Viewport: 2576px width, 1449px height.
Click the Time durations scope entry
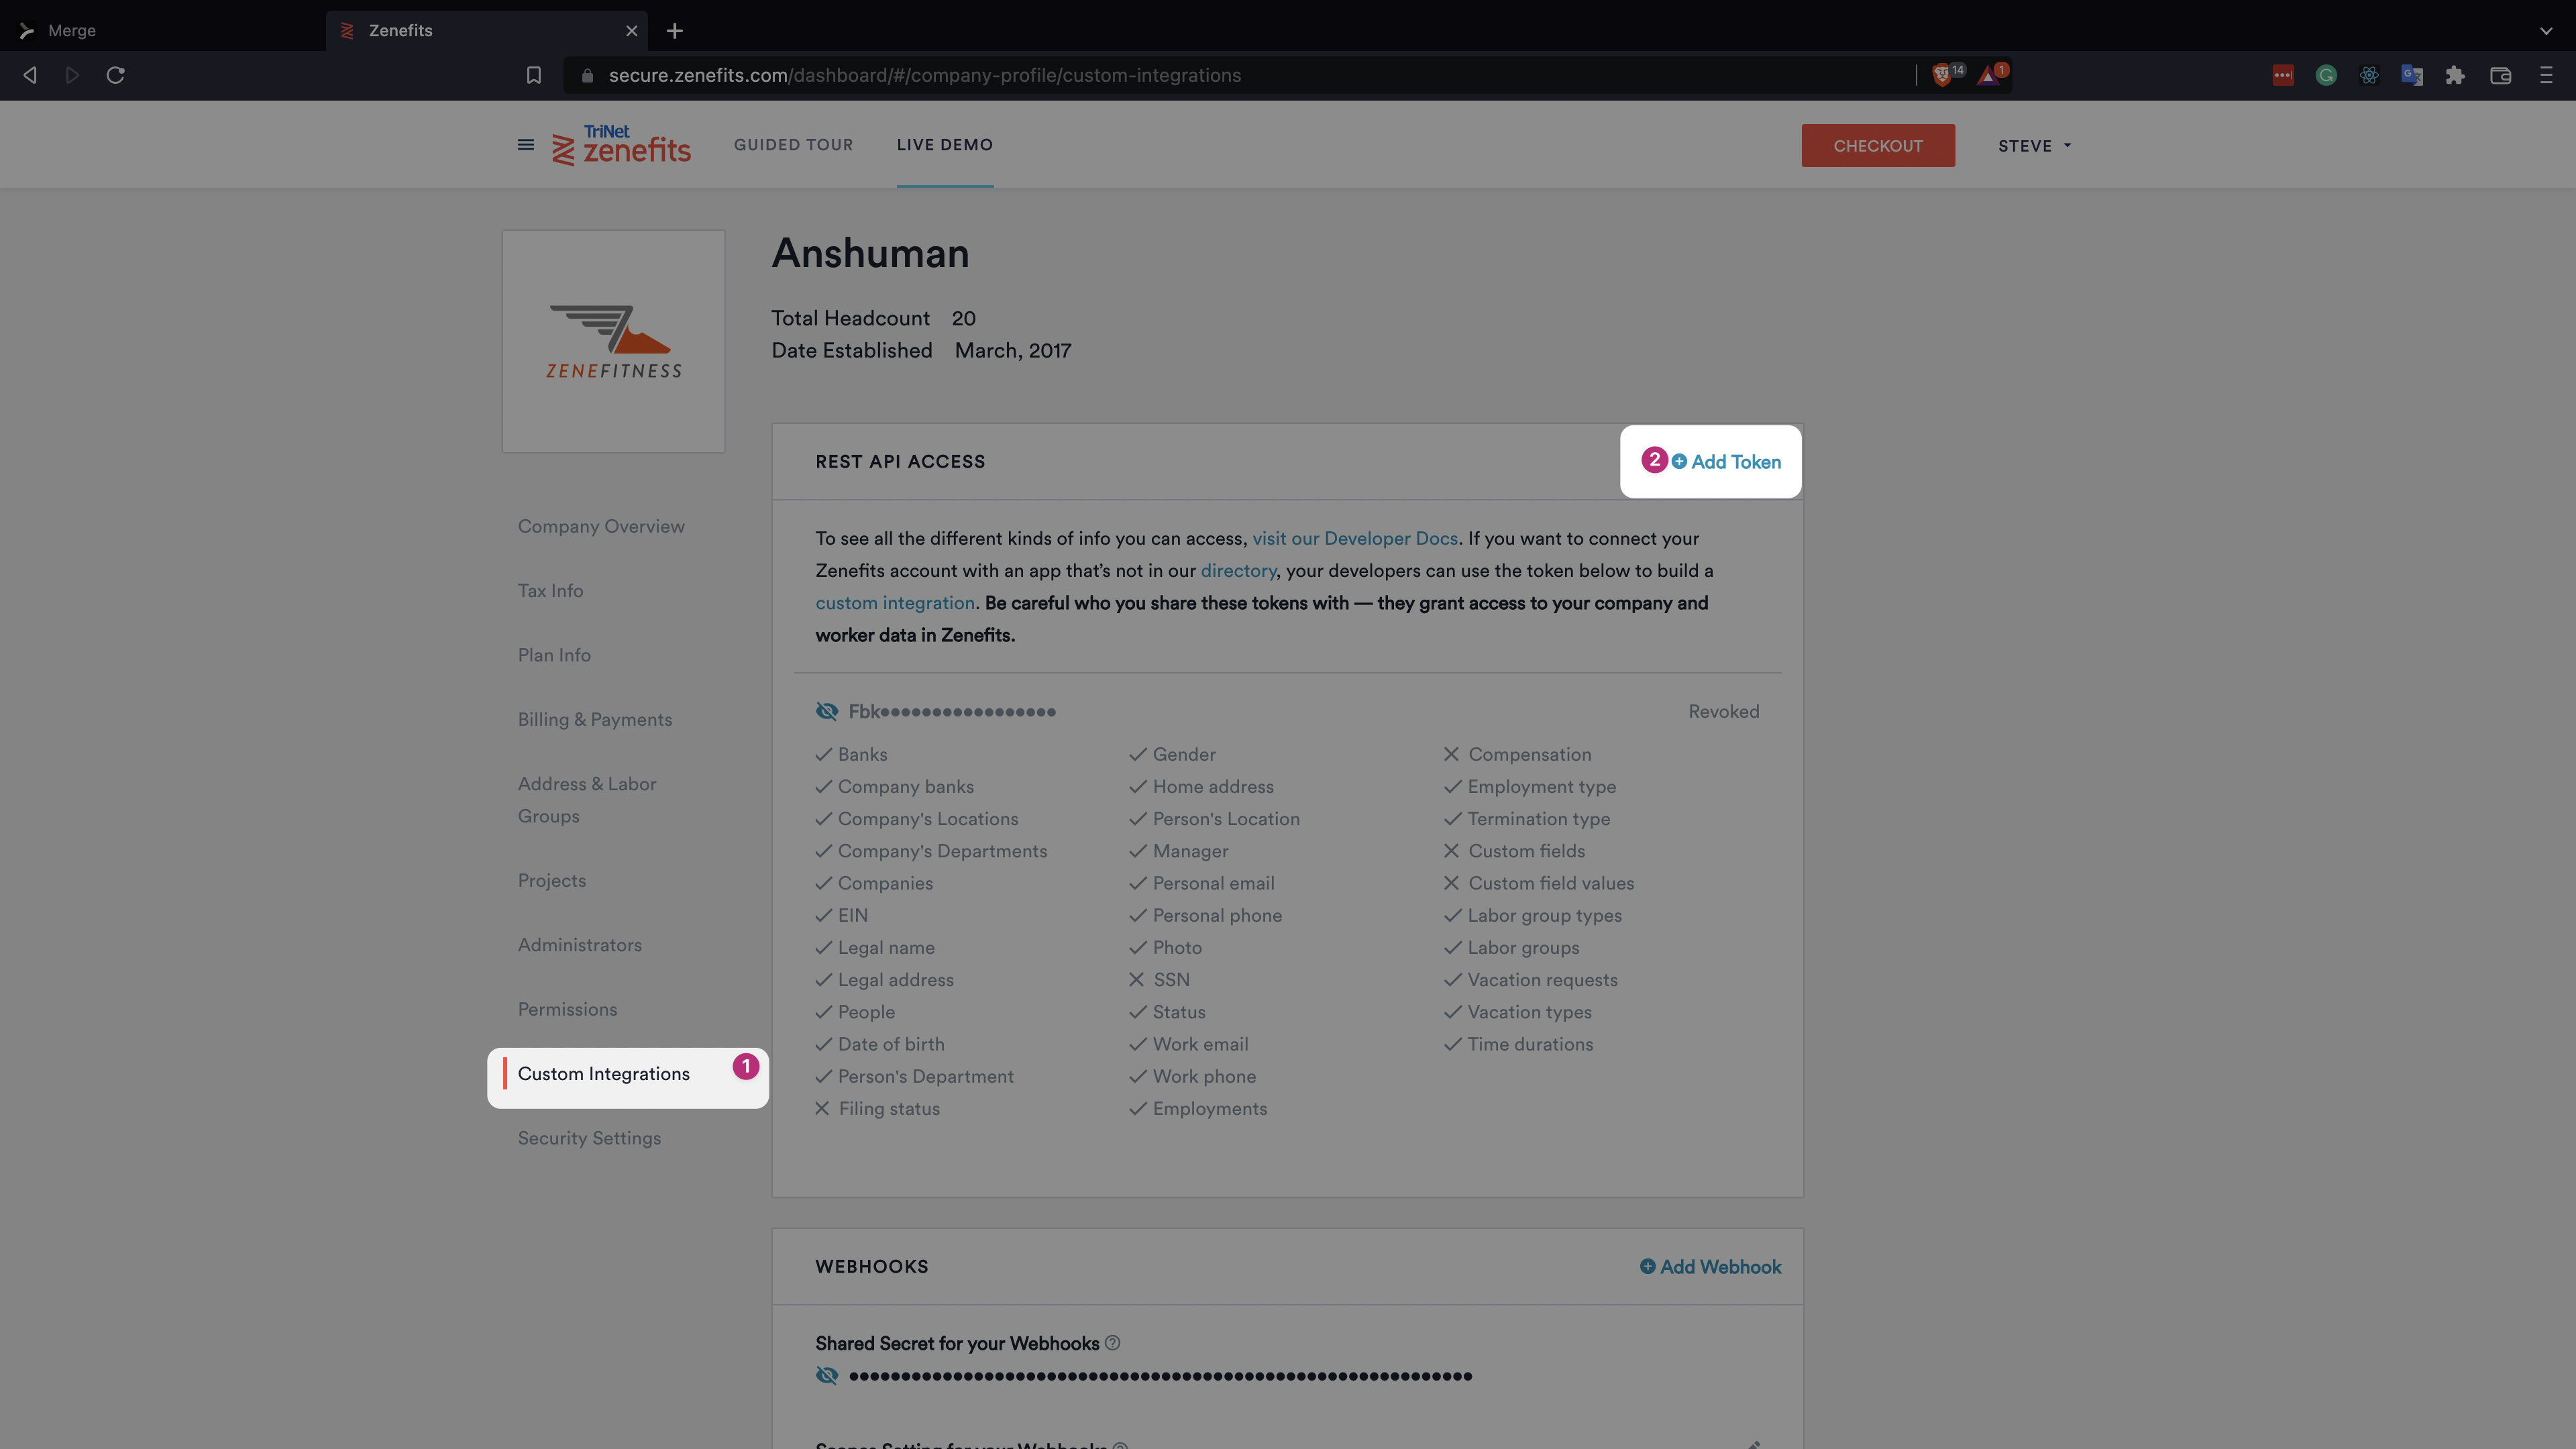click(x=1518, y=1044)
